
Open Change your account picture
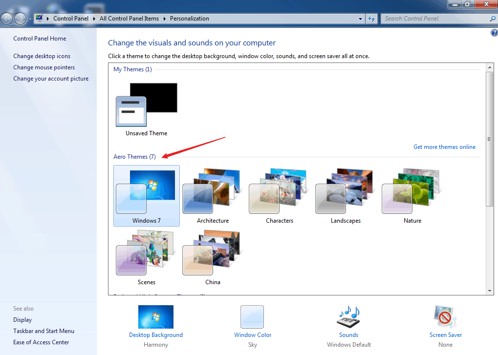[x=51, y=78]
